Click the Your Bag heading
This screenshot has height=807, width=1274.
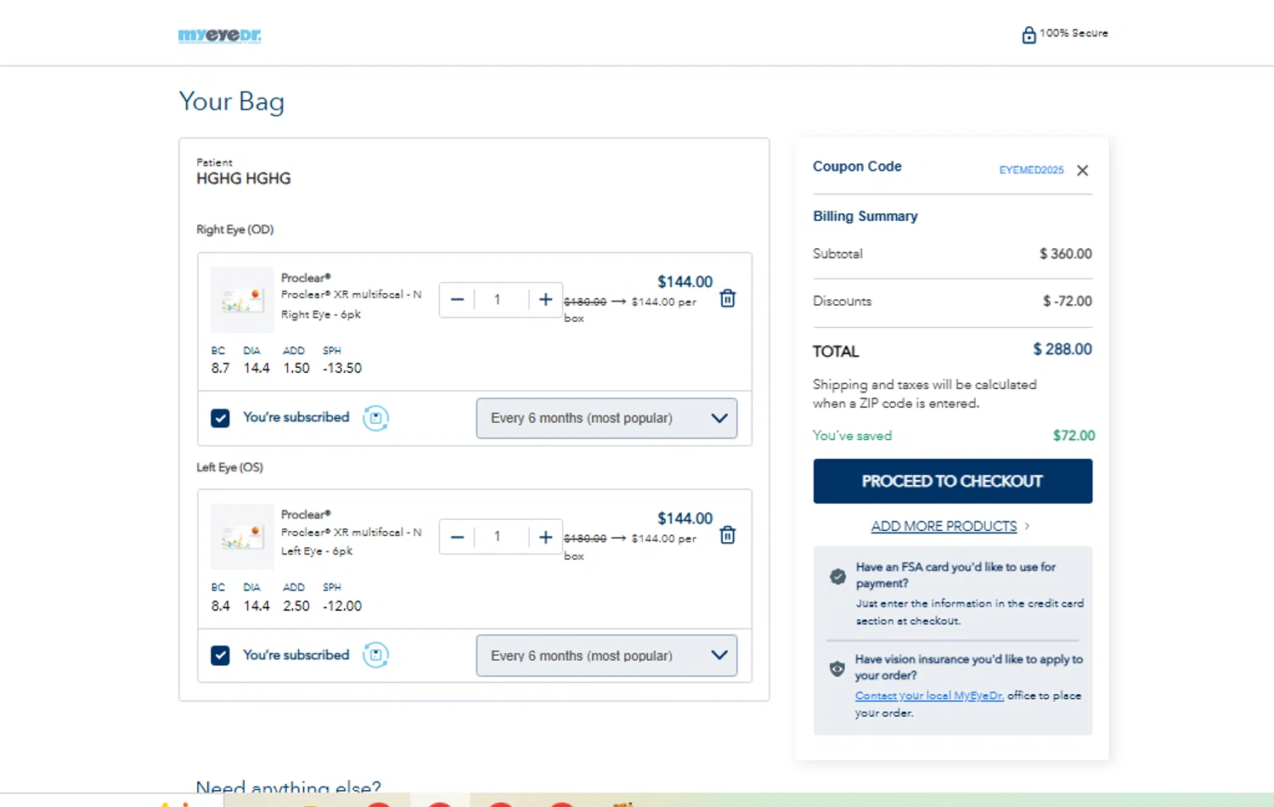(x=232, y=101)
